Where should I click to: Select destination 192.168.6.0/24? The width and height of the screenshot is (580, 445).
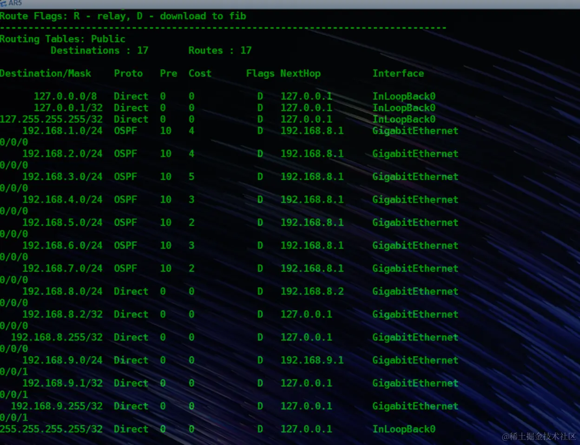(63, 246)
